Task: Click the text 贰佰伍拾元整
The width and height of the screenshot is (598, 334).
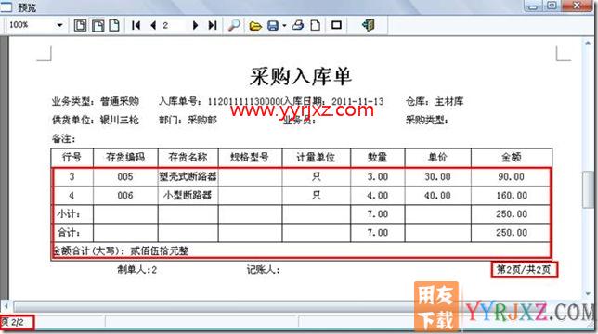Action: 160,251
